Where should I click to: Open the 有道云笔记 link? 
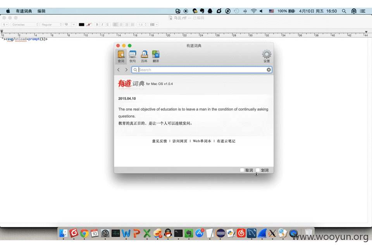tap(226, 141)
